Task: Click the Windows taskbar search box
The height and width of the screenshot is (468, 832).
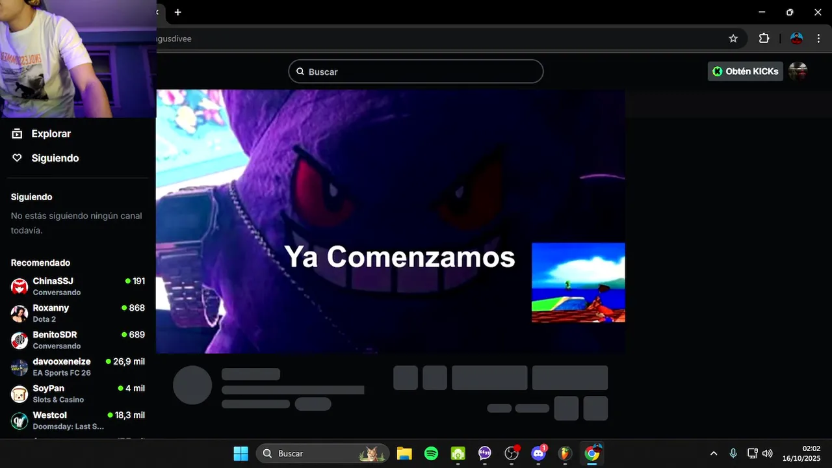Action: coord(323,453)
